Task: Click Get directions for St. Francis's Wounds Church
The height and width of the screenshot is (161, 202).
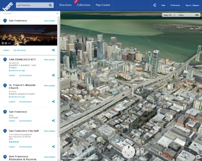Action: coord(25,102)
